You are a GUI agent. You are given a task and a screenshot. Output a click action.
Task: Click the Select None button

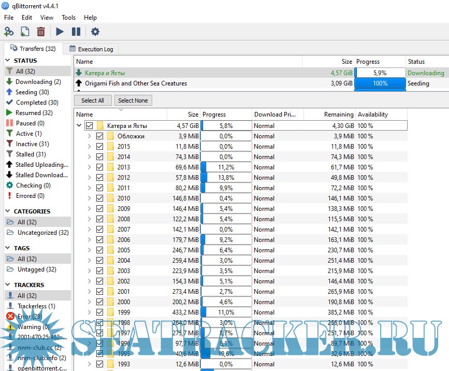pyautogui.click(x=133, y=101)
